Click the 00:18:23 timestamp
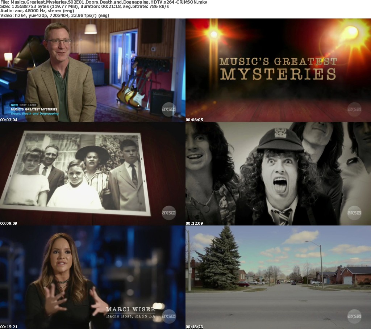This screenshot has height=329, width=371. [195, 326]
